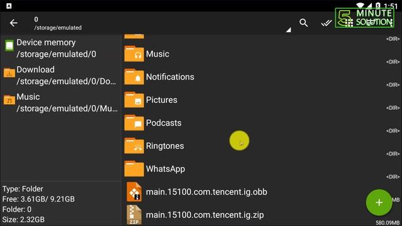Screen dimensions: 402x226
Task: Select the Podcasts folder name
Action: 163,123
